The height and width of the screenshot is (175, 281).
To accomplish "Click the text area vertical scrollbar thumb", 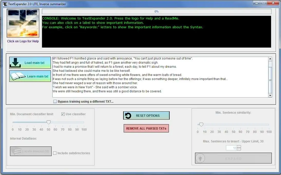I will [x=270, y=80].
